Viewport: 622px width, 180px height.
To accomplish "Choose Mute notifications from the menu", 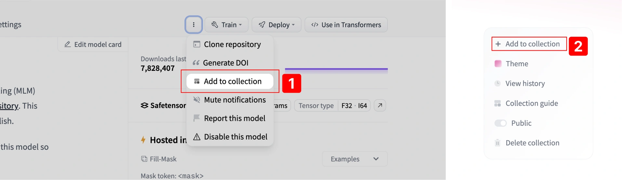I will click(x=234, y=100).
